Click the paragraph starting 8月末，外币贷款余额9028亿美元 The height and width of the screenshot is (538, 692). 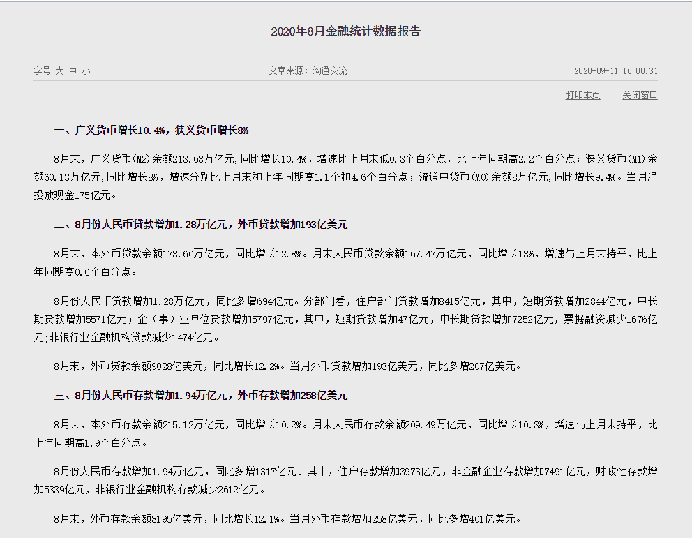pyautogui.click(x=287, y=366)
